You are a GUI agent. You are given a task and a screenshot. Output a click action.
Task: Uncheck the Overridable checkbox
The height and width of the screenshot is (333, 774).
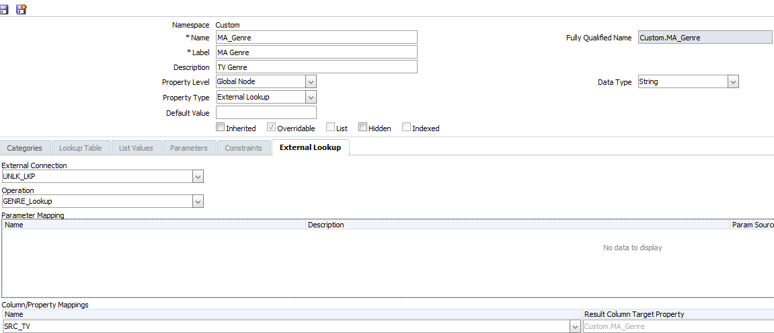[x=272, y=127]
